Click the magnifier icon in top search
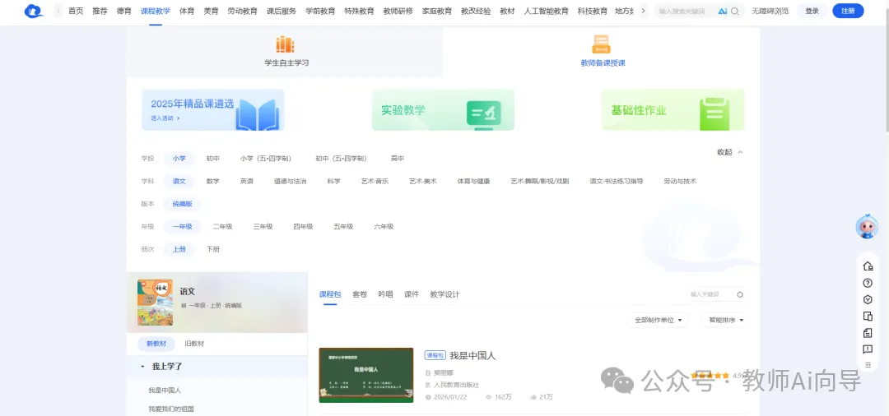Screen dimensions: 889x416 (735, 11)
